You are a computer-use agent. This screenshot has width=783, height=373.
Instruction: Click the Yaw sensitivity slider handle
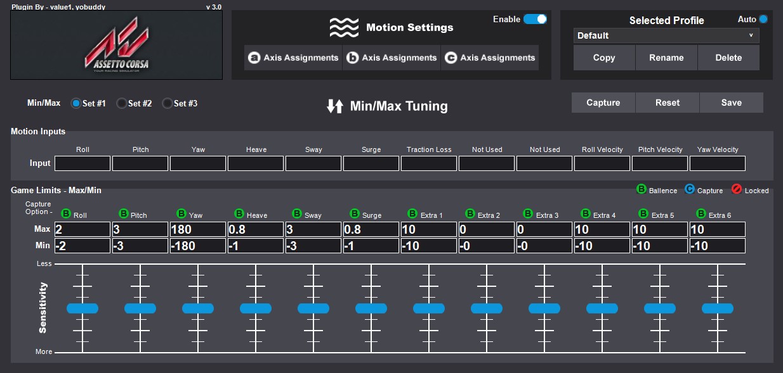coord(198,308)
